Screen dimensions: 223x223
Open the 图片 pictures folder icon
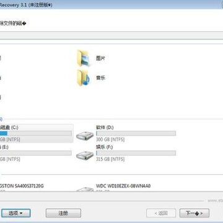coord(83,58)
